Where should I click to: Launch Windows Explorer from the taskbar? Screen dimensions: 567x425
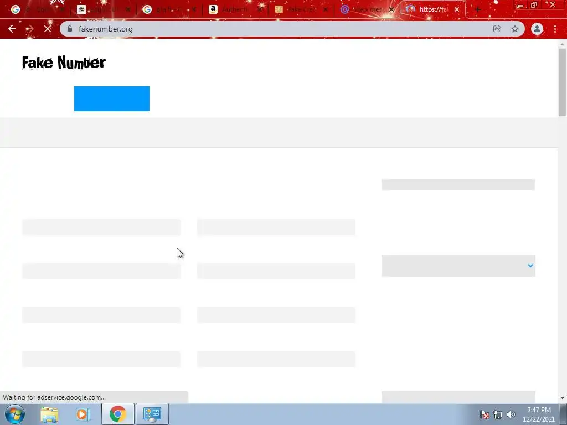49,414
